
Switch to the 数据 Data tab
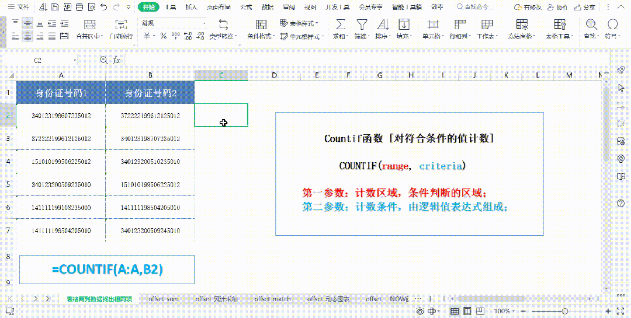(x=267, y=7)
